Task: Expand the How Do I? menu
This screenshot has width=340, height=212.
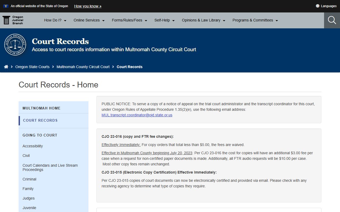Action: pos(55,20)
